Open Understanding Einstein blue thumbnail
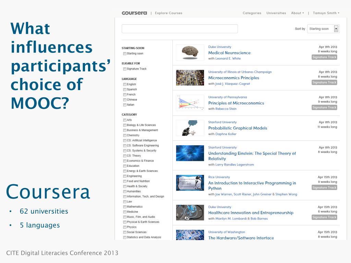 (190, 153)
